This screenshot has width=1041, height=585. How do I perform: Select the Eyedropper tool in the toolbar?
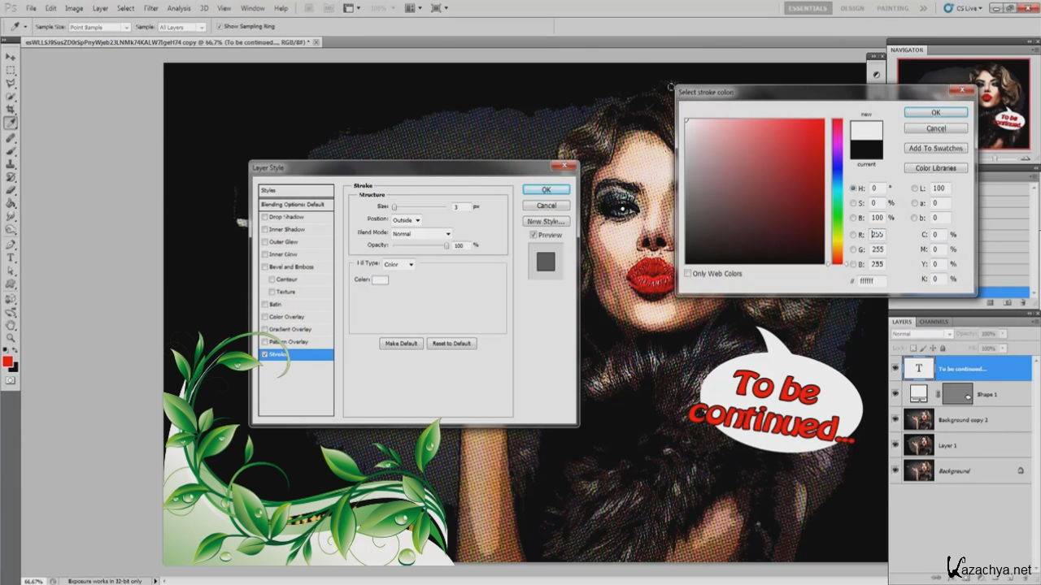11,123
